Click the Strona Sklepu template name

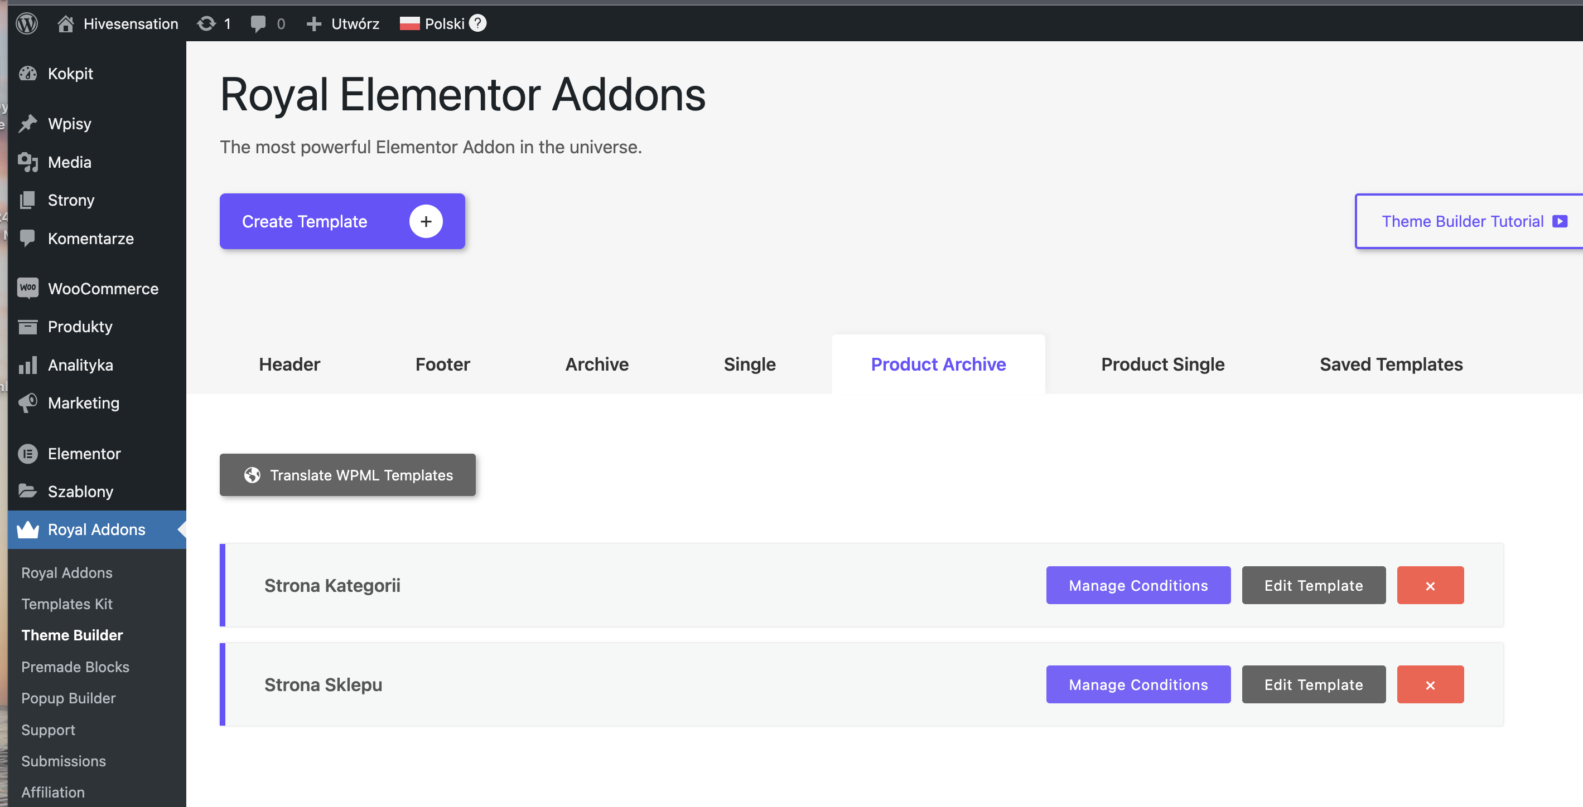(x=323, y=685)
